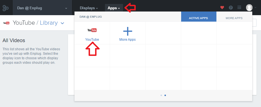Click the YouTube breadcrumb title text

pyautogui.click(x=24, y=23)
